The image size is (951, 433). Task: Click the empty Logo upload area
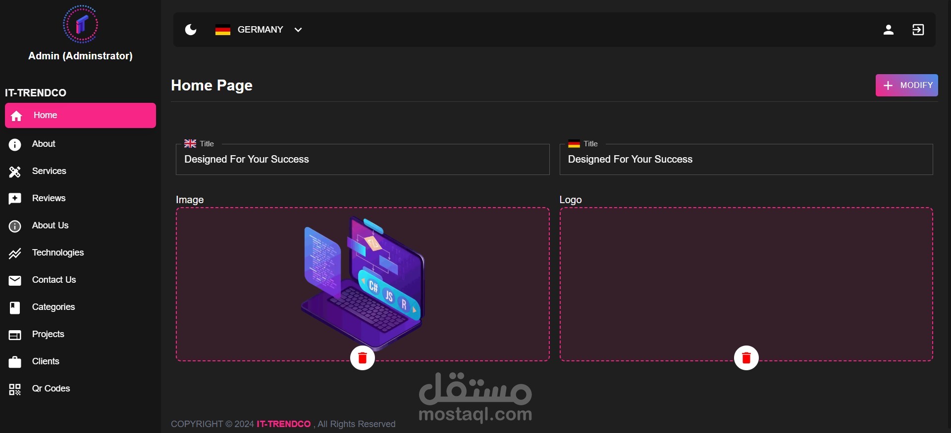click(x=746, y=284)
